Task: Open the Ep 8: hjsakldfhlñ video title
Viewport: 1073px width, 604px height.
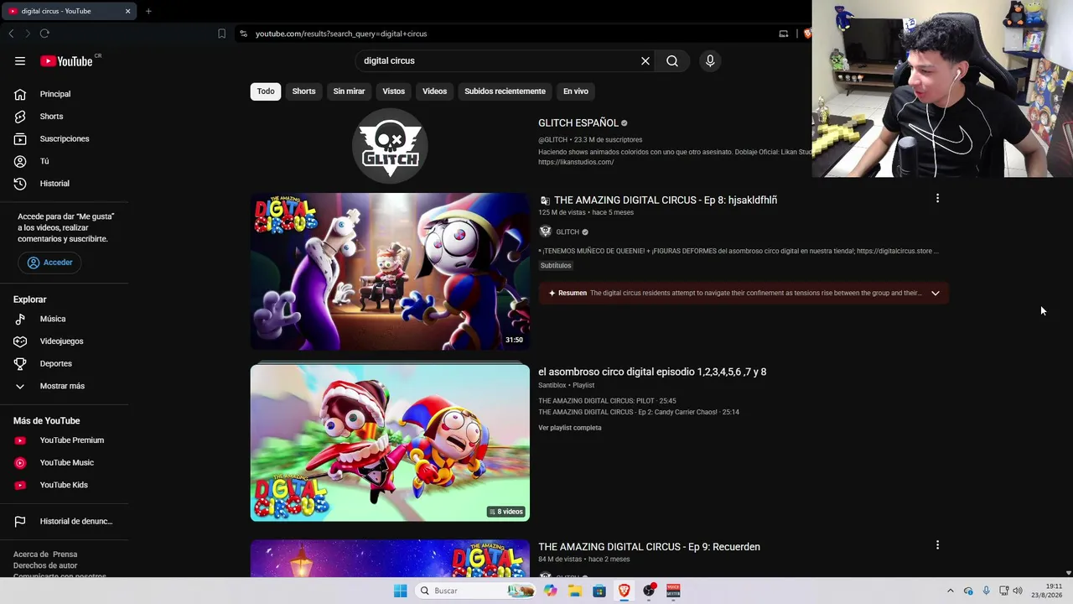Action: tap(666, 200)
